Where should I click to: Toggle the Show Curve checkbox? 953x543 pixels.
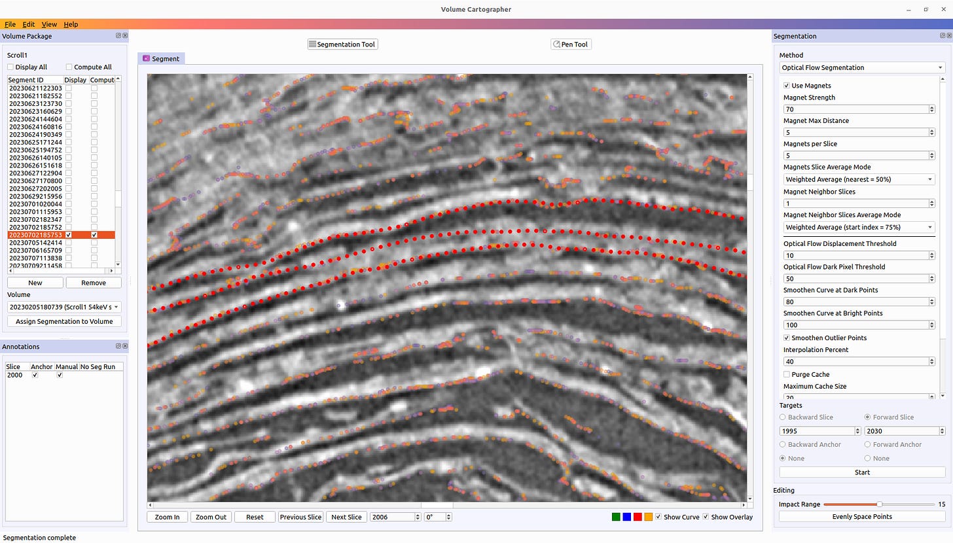(658, 517)
